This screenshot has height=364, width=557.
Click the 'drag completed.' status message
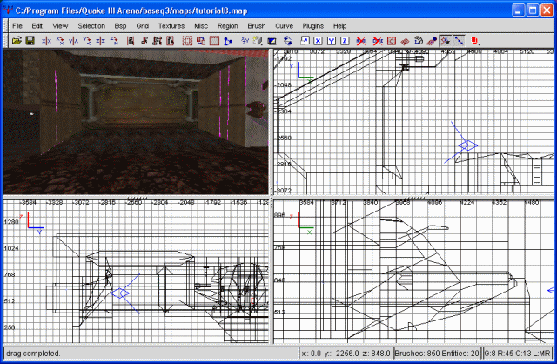pyautogui.click(x=33, y=354)
